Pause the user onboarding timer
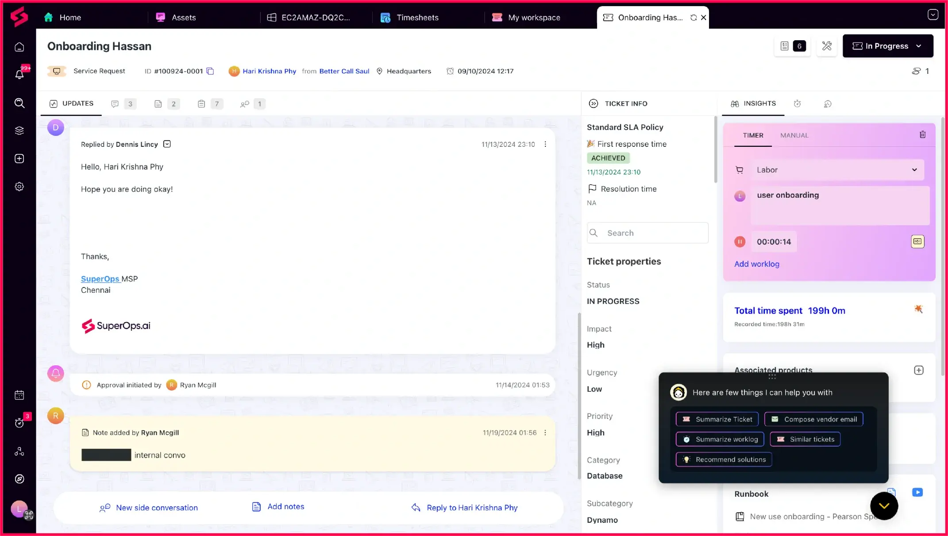Image resolution: width=948 pixels, height=536 pixels. pyautogui.click(x=740, y=241)
